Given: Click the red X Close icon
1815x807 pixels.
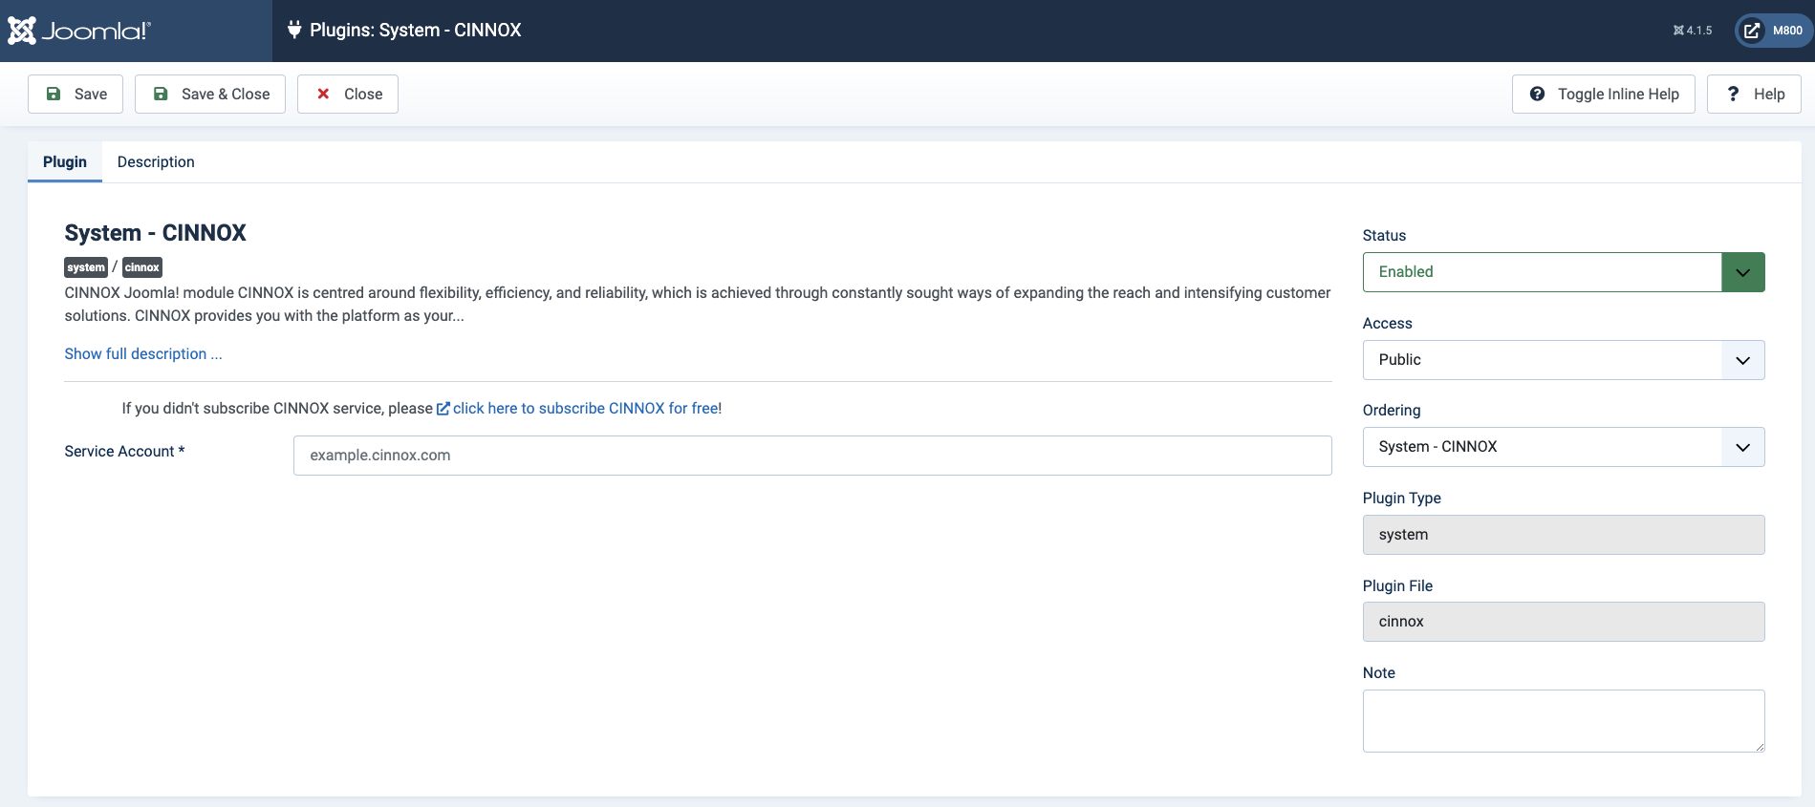Looking at the screenshot, I should pos(323,94).
